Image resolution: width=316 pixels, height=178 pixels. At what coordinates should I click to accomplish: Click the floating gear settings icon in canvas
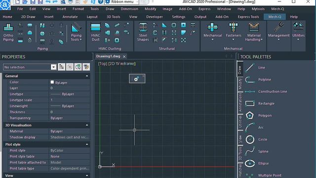(x=137, y=79)
